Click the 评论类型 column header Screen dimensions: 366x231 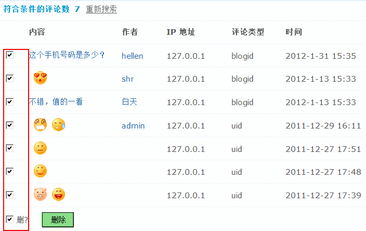pyautogui.click(x=248, y=32)
